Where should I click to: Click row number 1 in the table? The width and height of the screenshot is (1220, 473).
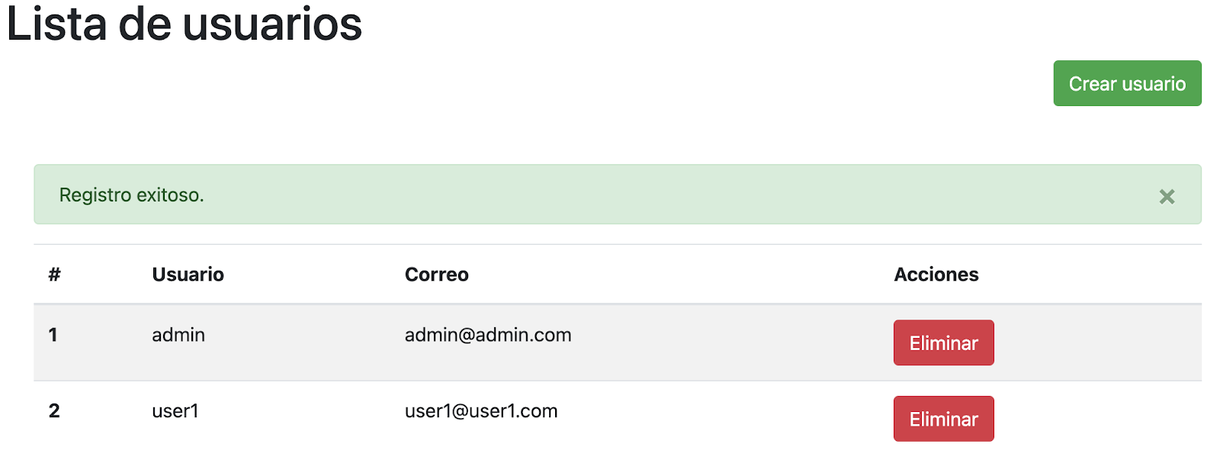[x=53, y=335]
